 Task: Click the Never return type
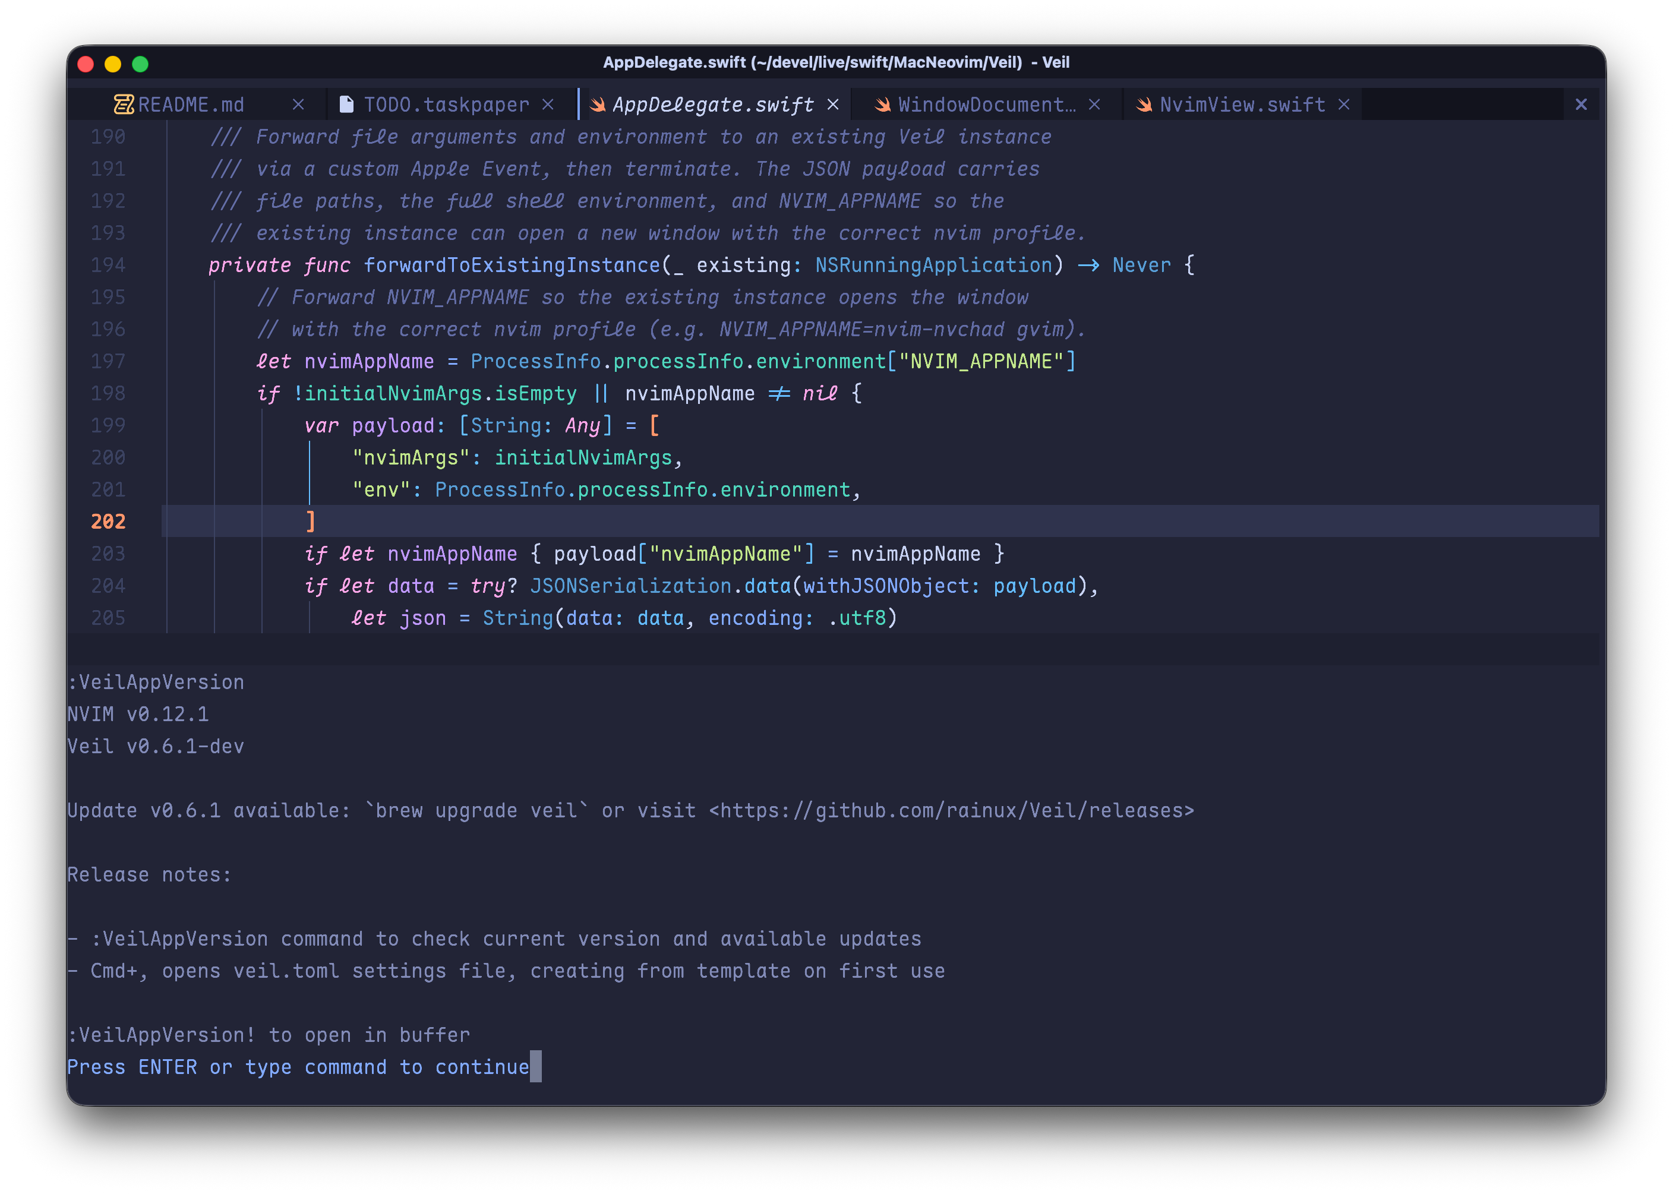click(1141, 265)
